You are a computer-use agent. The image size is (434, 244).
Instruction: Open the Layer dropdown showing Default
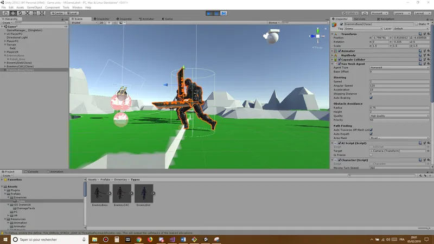coord(411,29)
